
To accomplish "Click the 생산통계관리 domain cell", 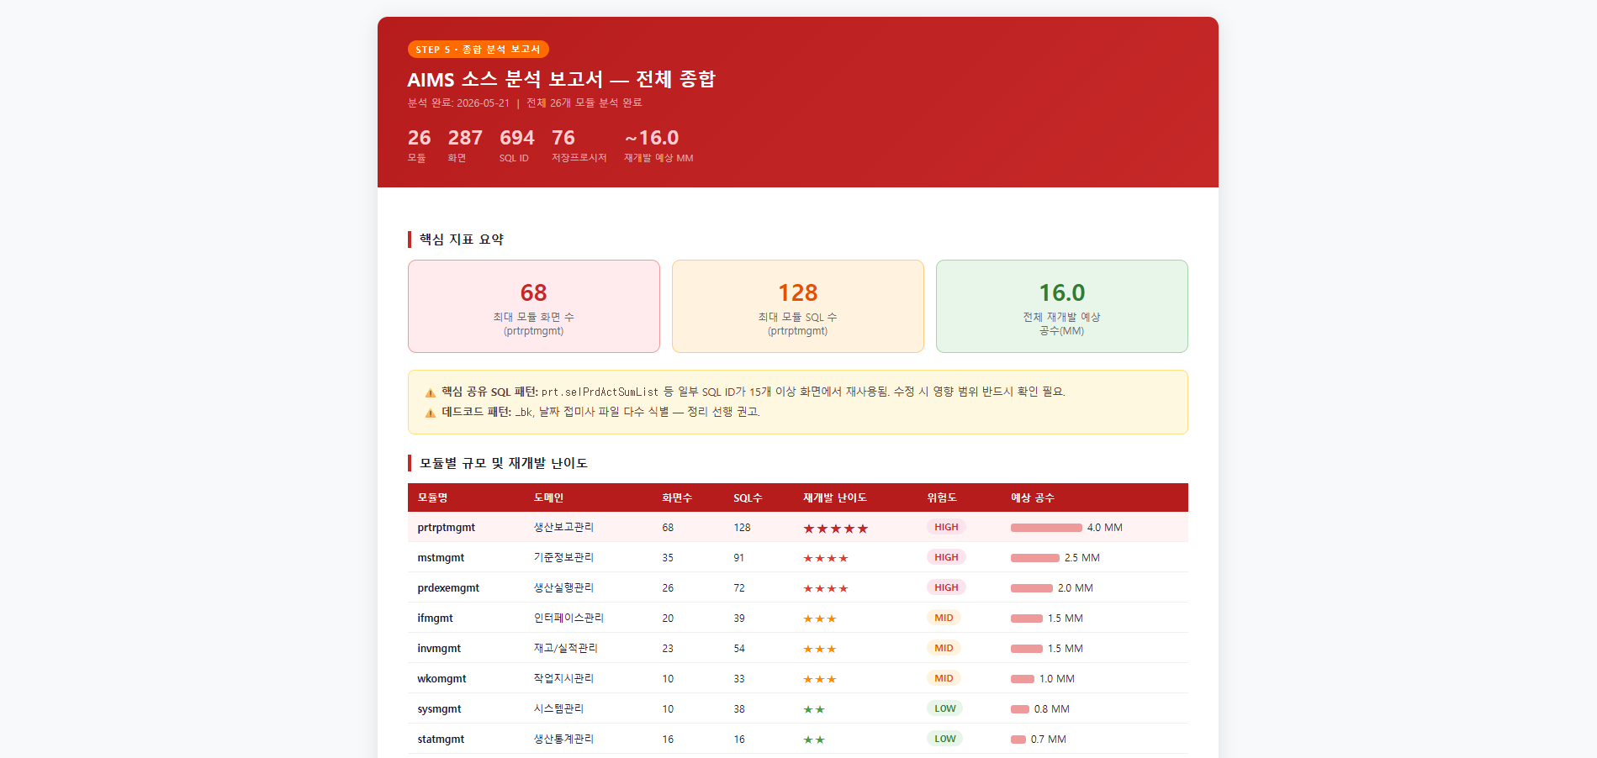I will click(x=563, y=740).
